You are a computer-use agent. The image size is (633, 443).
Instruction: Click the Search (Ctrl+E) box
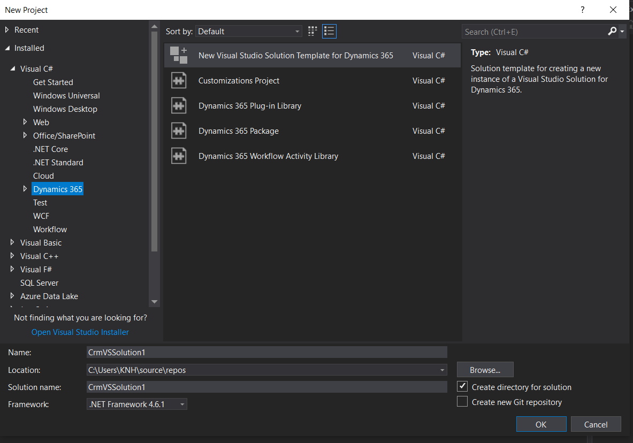point(534,32)
